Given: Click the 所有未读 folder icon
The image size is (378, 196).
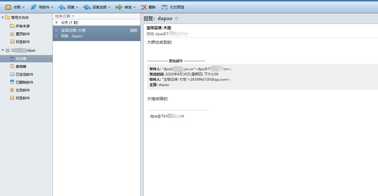Looking at the screenshot, I should (12, 26).
